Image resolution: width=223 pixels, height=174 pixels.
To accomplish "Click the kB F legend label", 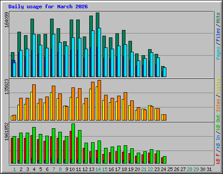I will [218, 159].
